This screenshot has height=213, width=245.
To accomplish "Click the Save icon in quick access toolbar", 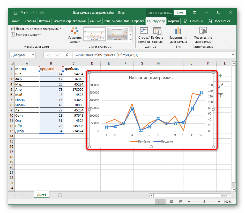I will 16,12.
